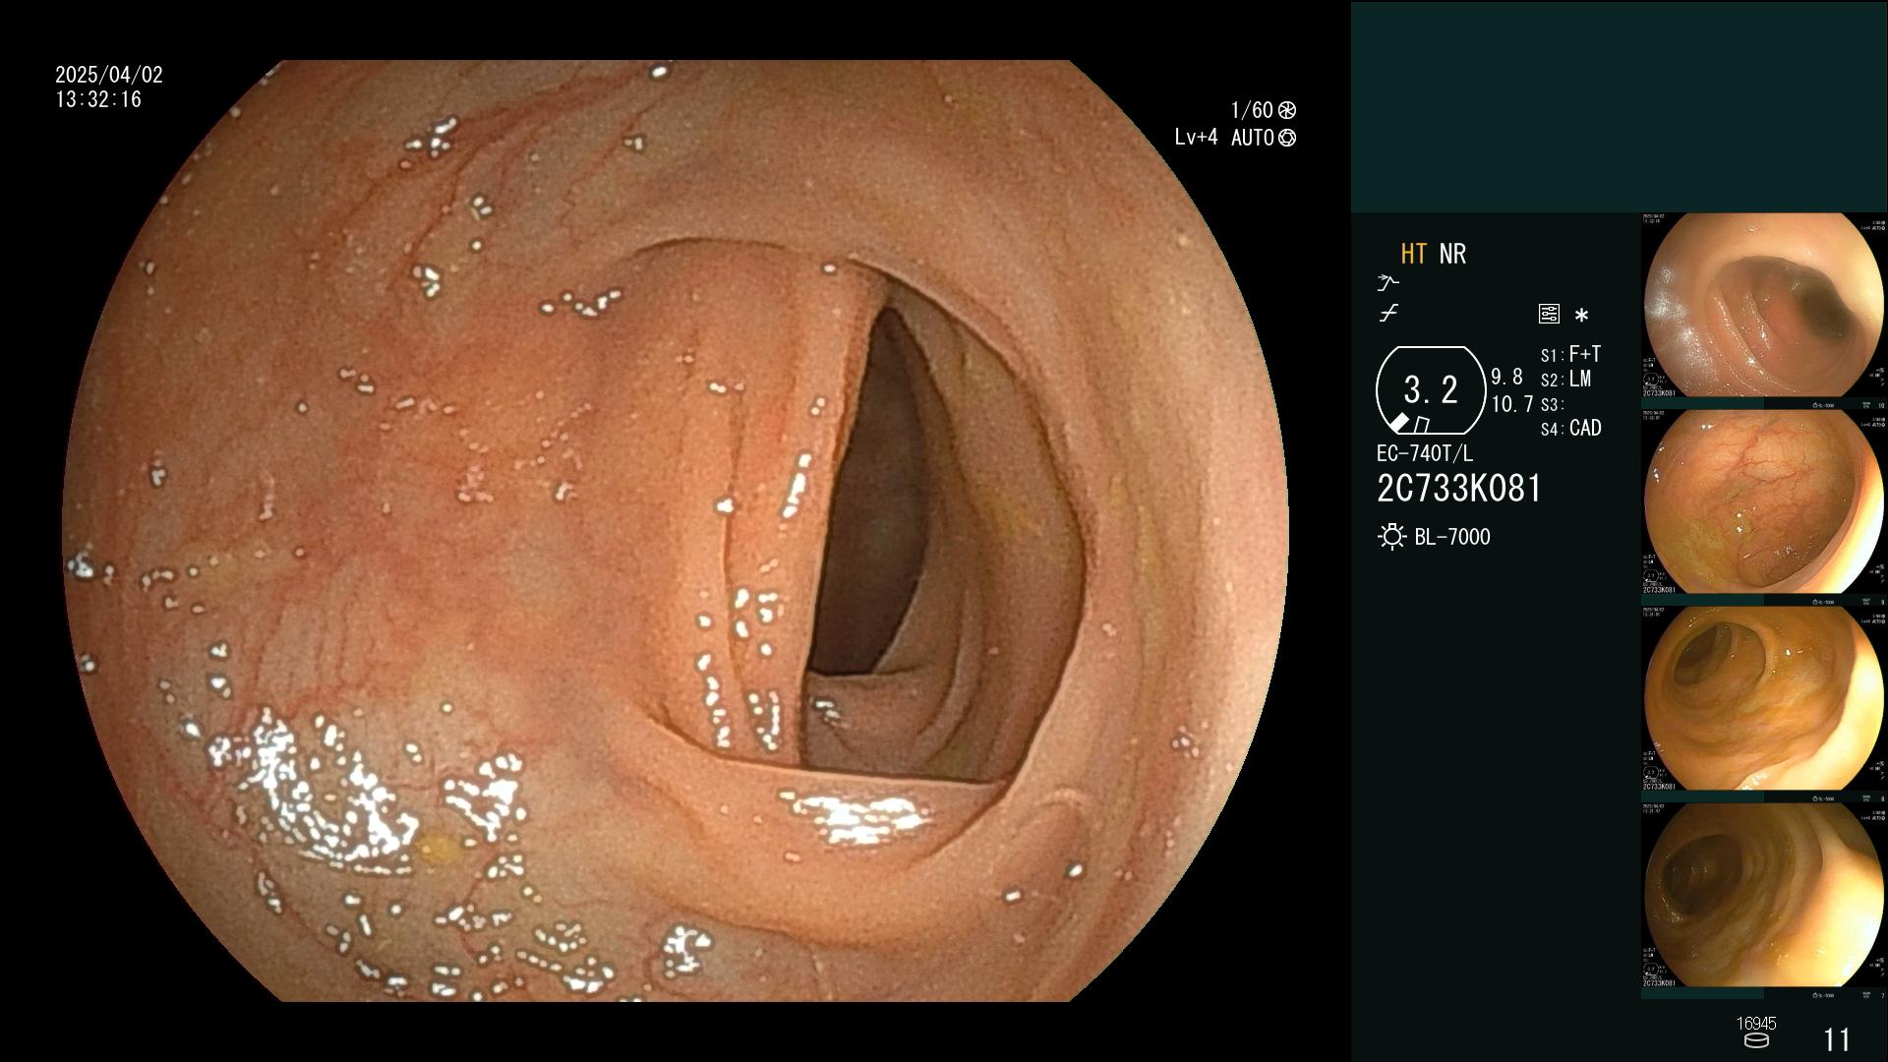Click the main live endoscopic view

pyautogui.click(x=676, y=531)
